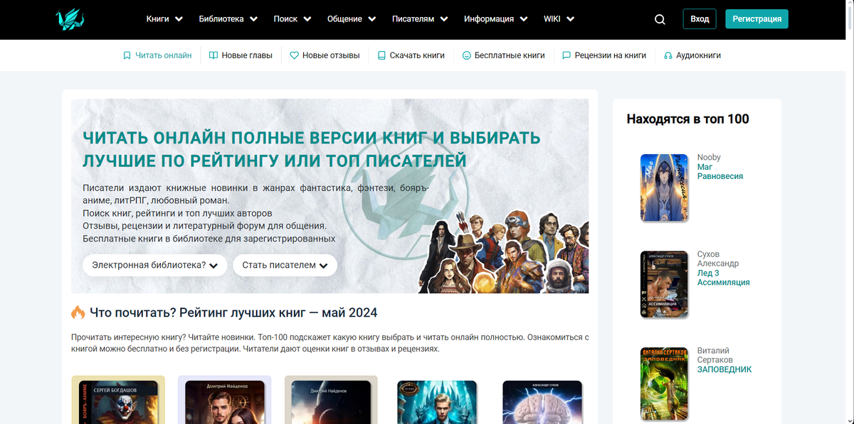Click the teal dragon site logo

pyautogui.click(x=70, y=19)
